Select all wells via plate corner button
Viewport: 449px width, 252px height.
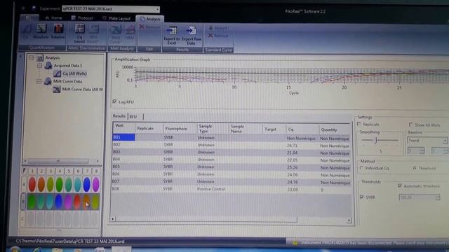[24, 171]
